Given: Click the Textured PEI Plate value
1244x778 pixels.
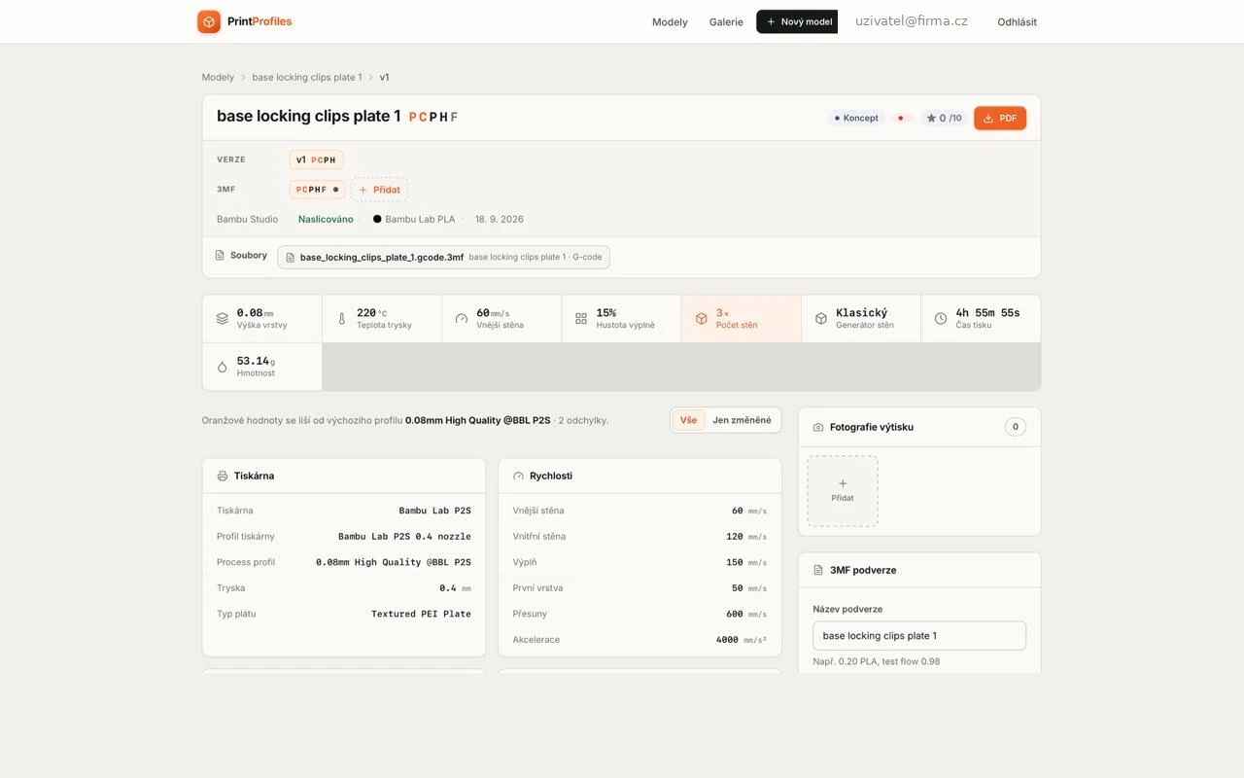Looking at the screenshot, I should pyautogui.click(x=421, y=614).
